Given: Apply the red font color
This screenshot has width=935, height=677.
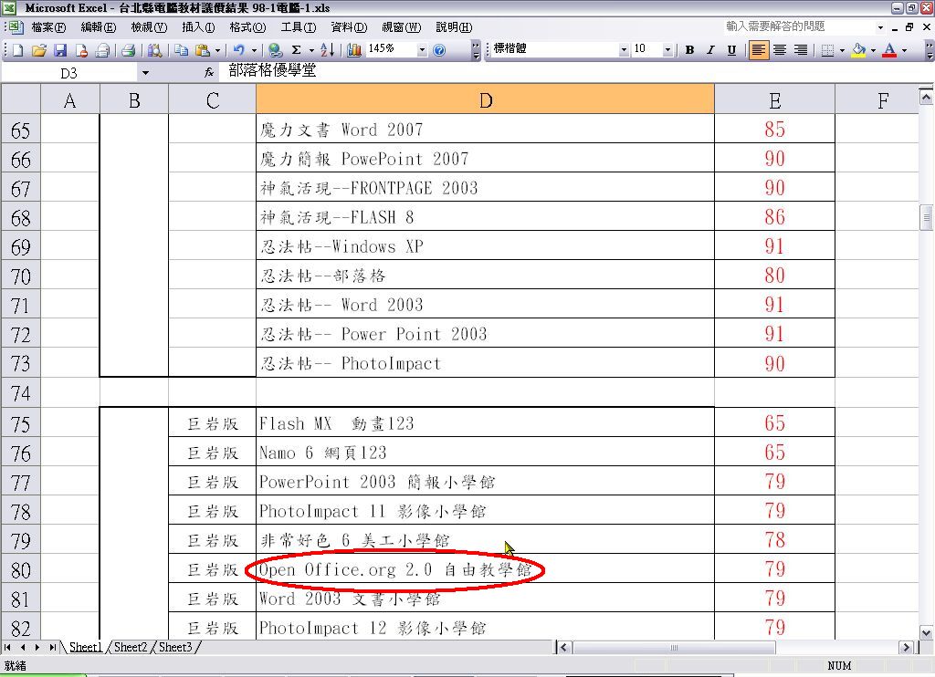Looking at the screenshot, I should [889, 50].
